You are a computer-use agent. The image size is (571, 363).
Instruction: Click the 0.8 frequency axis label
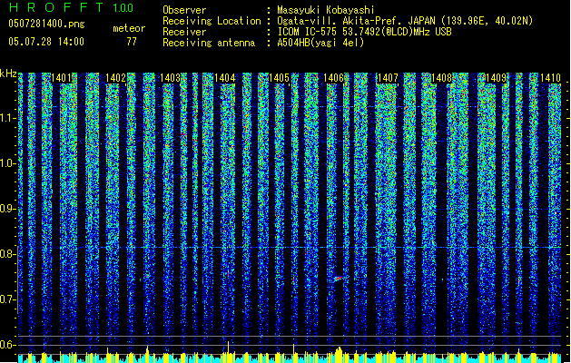[x=8, y=254]
